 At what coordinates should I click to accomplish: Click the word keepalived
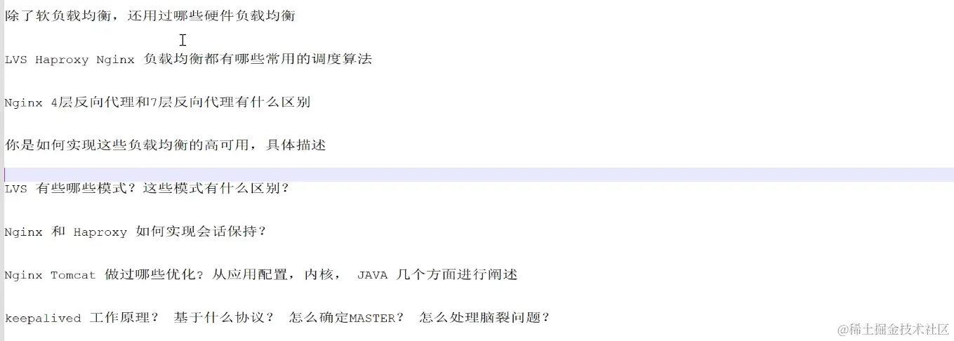click(43, 319)
